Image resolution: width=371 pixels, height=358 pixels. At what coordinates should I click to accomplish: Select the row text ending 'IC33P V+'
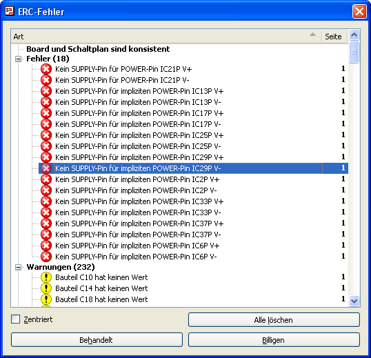tap(139, 201)
